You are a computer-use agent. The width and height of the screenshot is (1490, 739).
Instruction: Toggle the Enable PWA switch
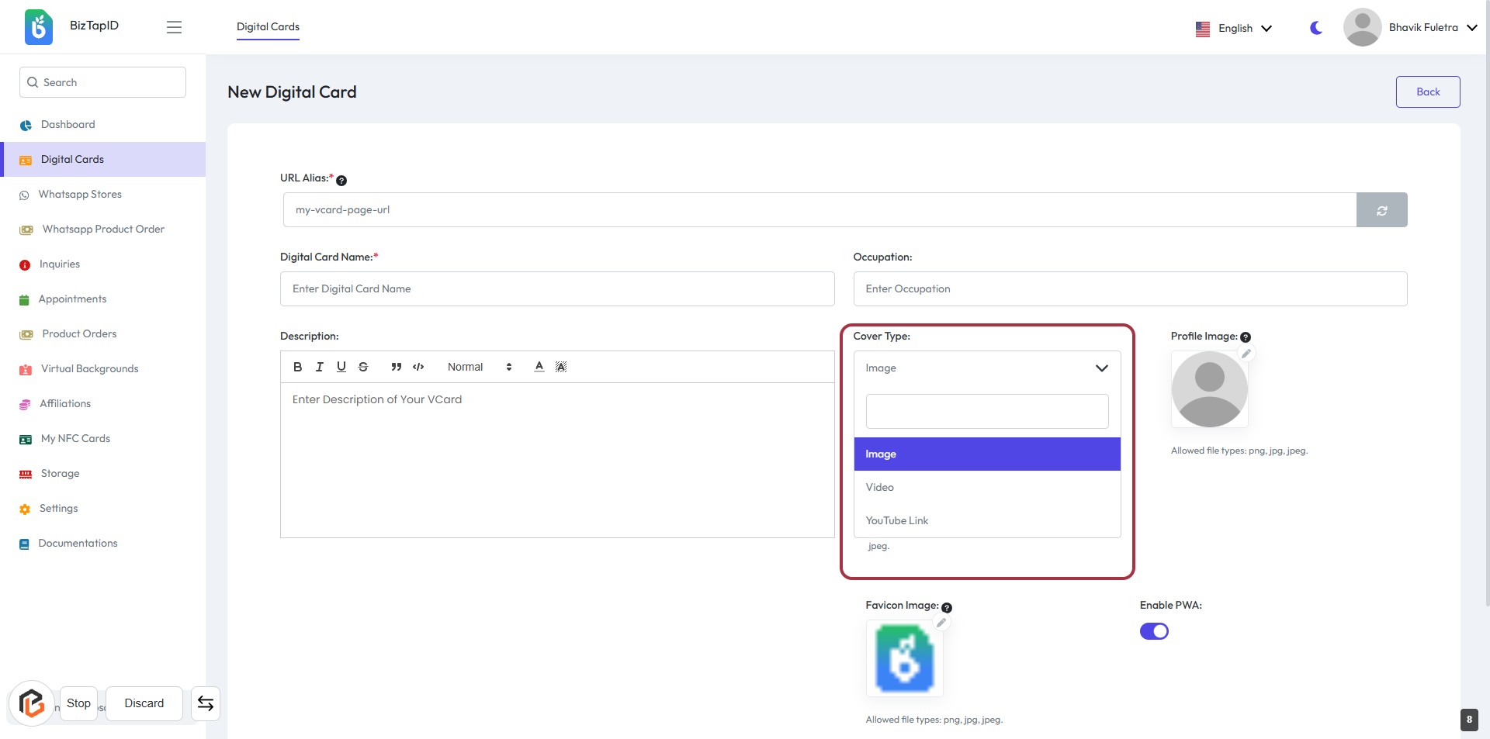pyautogui.click(x=1154, y=631)
